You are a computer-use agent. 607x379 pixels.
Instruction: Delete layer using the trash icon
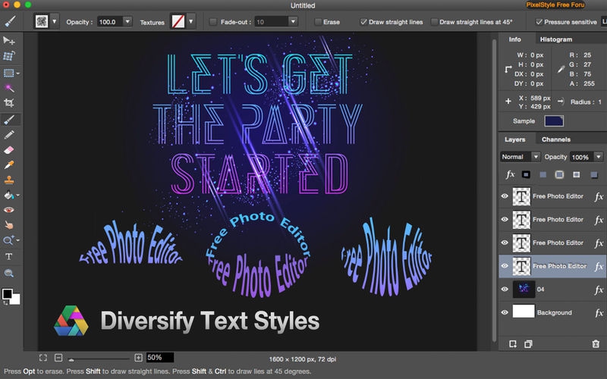596,343
